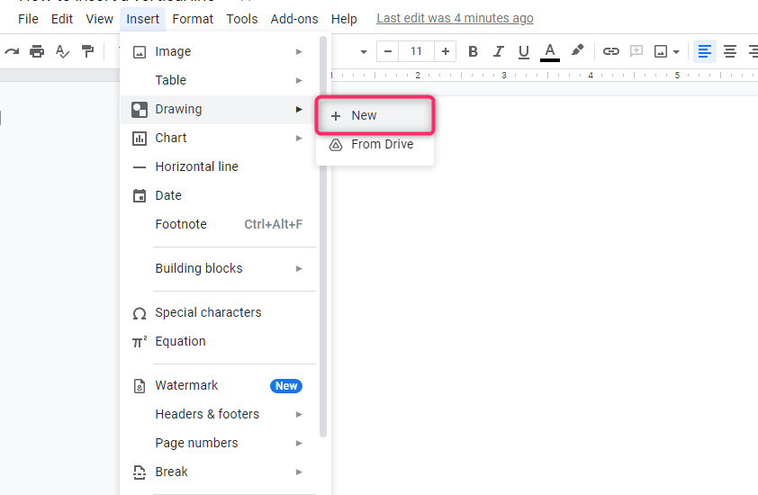Run the spell check icon
The height and width of the screenshot is (495, 758).
(62, 51)
